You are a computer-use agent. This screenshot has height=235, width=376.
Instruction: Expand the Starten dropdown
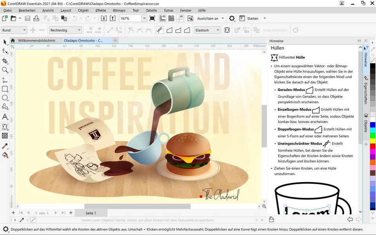(x=264, y=18)
